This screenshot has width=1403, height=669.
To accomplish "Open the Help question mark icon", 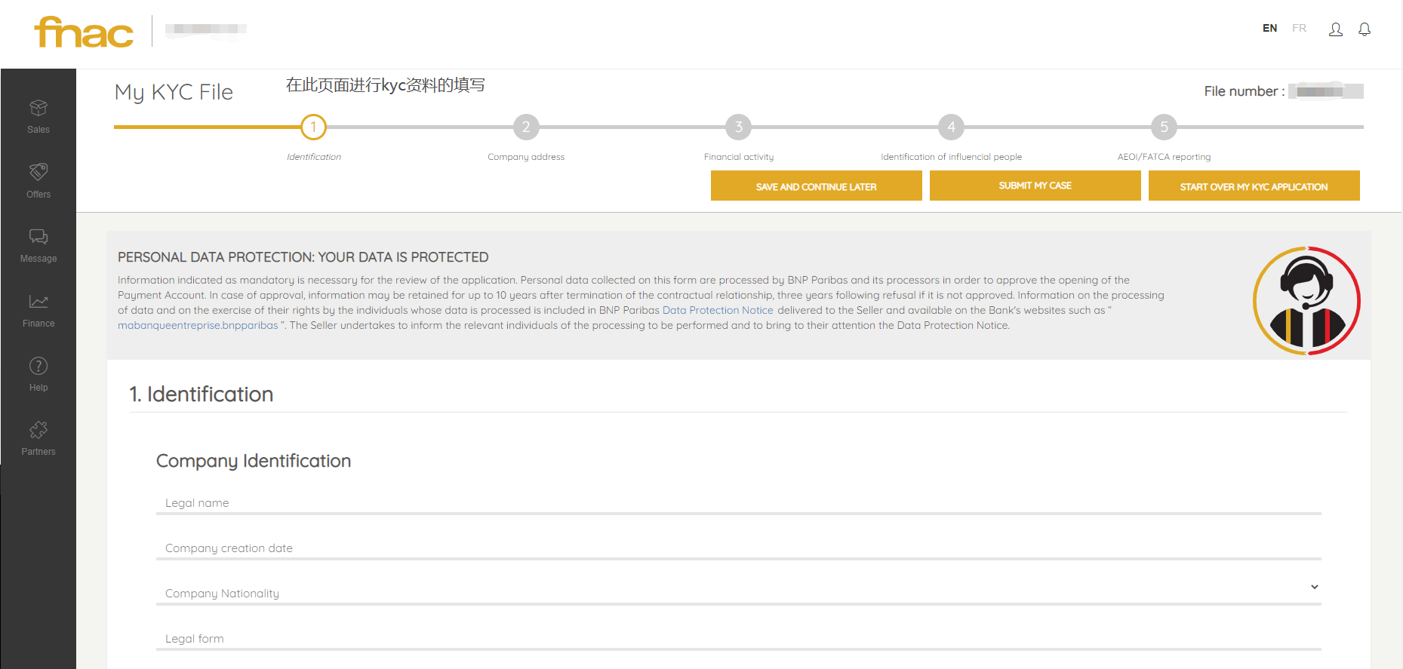I will point(38,367).
